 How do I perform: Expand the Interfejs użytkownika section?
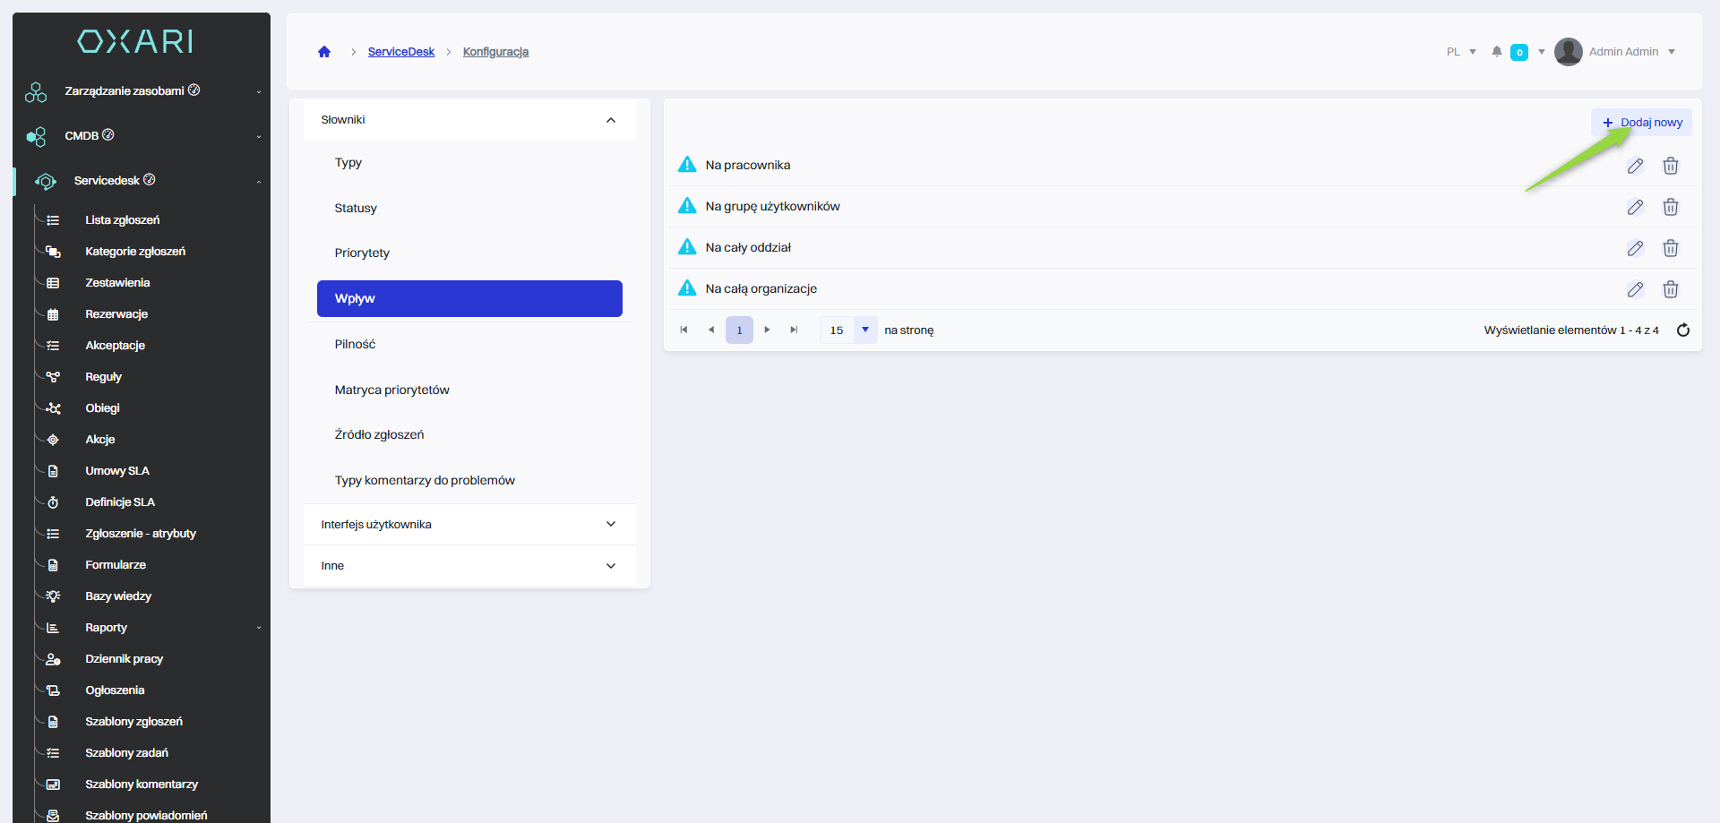611,525
